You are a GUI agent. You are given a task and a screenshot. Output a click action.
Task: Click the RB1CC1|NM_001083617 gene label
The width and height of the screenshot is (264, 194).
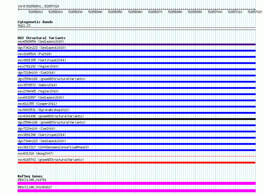point(35,187)
